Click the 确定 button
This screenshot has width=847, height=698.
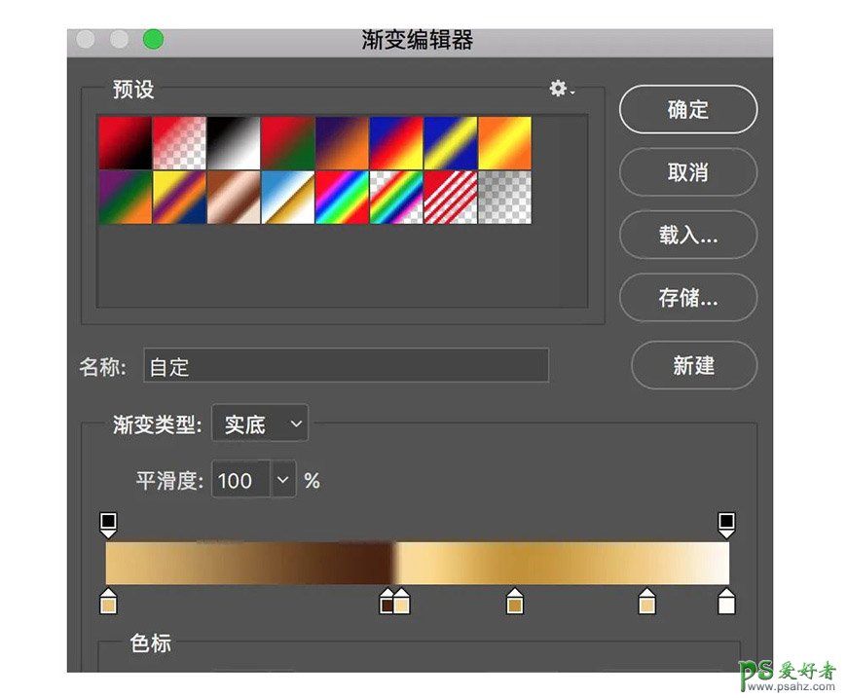(687, 110)
